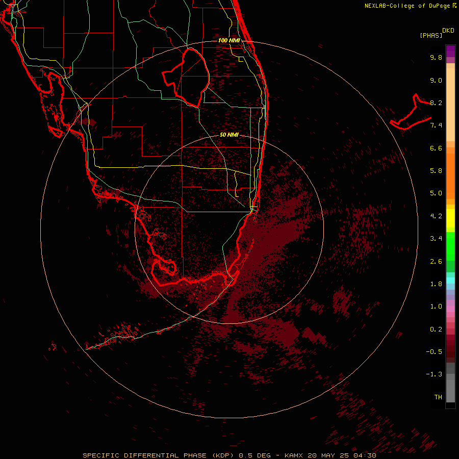Click the -0.5 value on the color scale

pyautogui.click(x=434, y=352)
